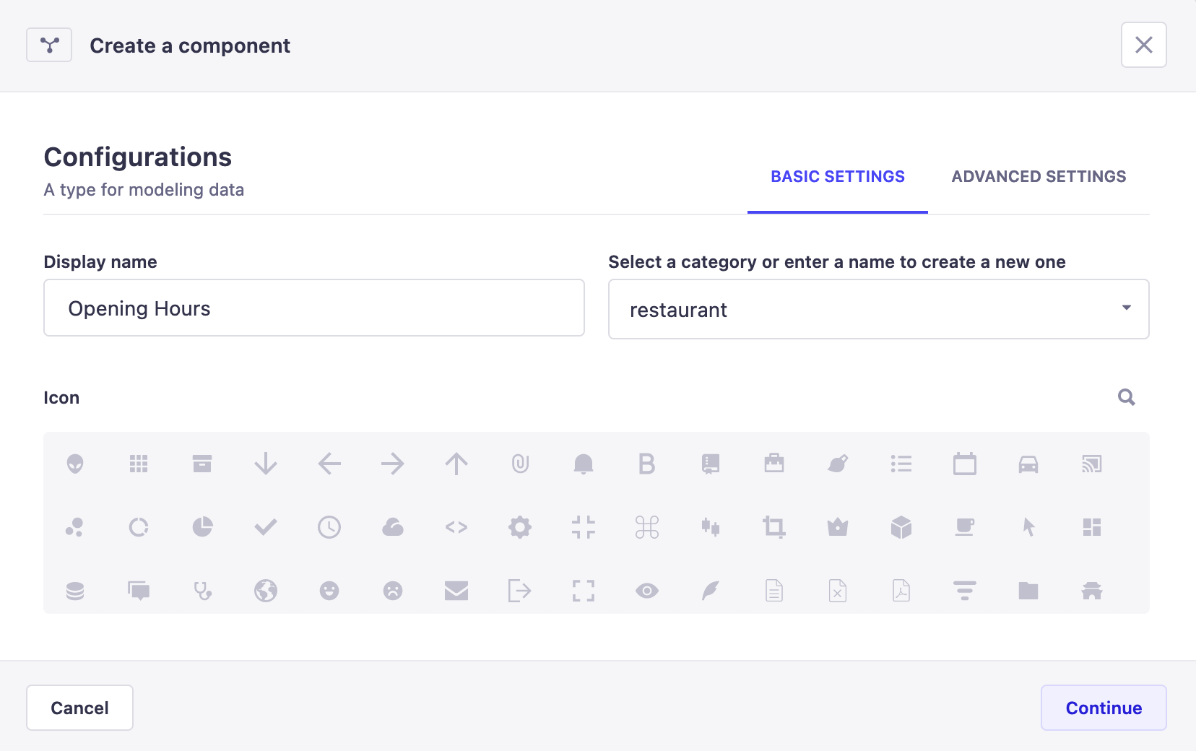1196x751 pixels.
Task: Select the coffee cup icon
Action: pos(966,526)
